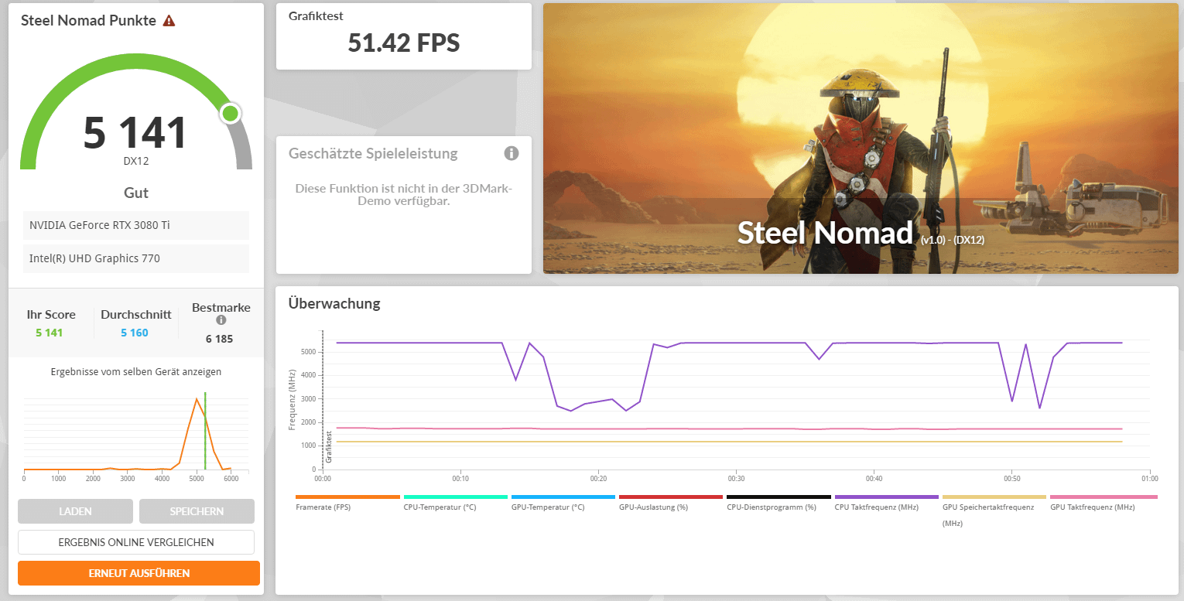Toggle Framerate (FPS) legend entry
The width and height of the screenshot is (1184, 601).
[347, 507]
